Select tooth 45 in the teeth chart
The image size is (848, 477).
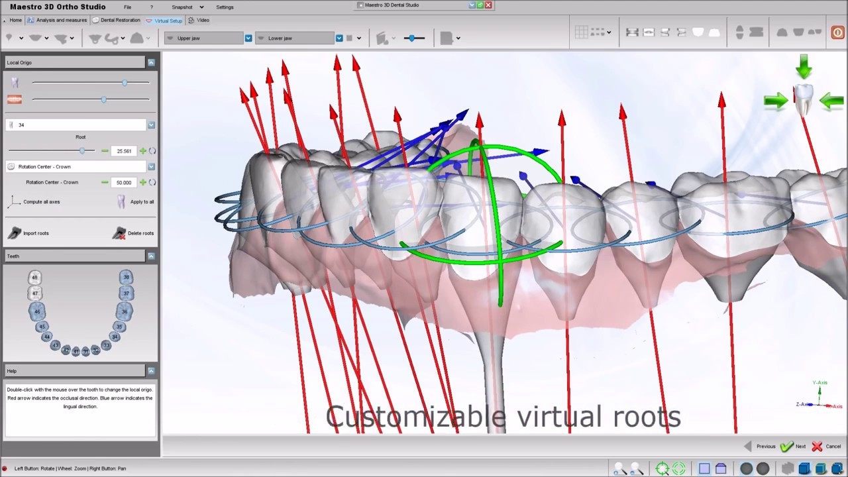click(x=42, y=327)
